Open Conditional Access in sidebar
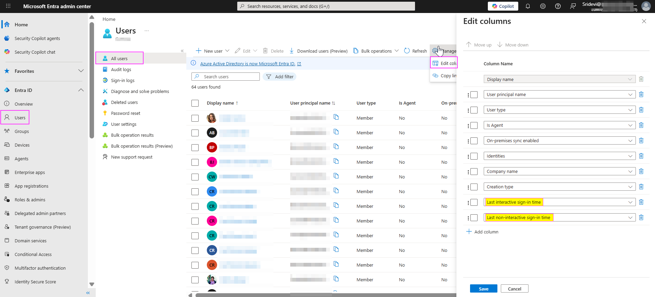655x297 pixels. tap(33, 254)
